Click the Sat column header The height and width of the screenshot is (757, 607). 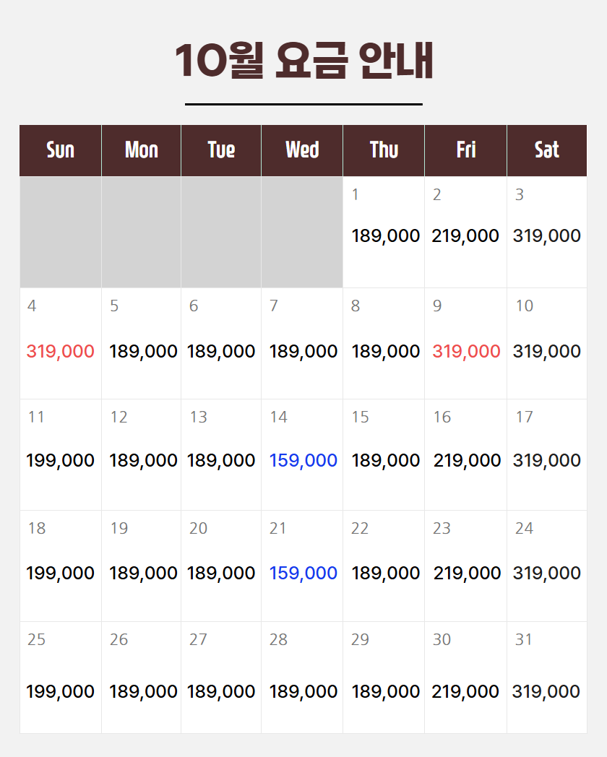coord(546,150)
